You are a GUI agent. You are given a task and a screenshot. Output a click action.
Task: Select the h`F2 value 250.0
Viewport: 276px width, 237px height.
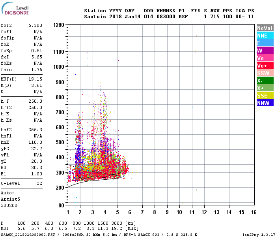(35, 107)
